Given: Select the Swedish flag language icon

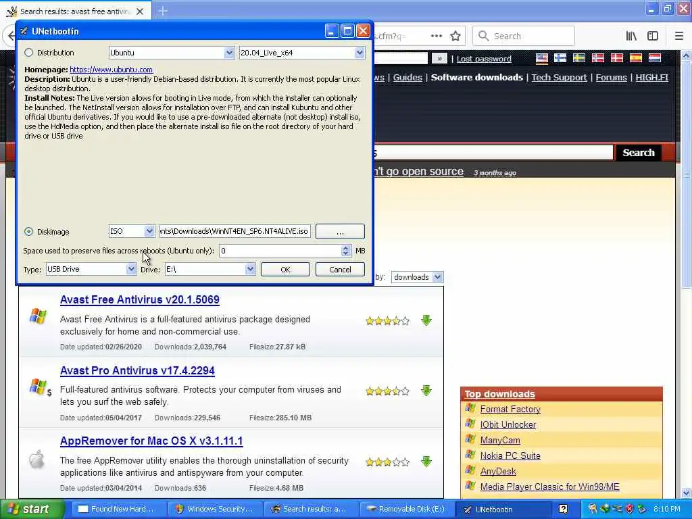Looking at the screenshot, I should click(x=579, y=58).
